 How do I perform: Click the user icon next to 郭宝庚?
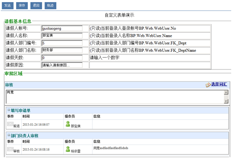(x=68, y=124)
